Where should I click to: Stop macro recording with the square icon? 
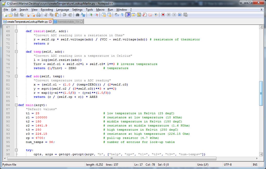(x=169, y=15)
